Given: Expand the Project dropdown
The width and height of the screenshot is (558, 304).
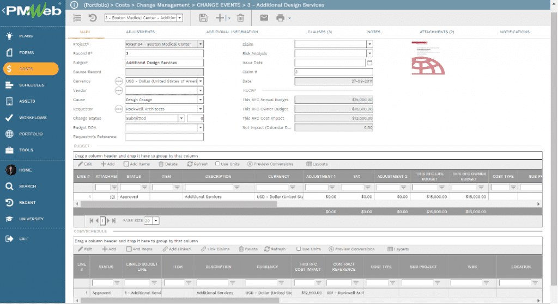Looking at the screenshot, I should pyautogui.click(x=201, y=44).
